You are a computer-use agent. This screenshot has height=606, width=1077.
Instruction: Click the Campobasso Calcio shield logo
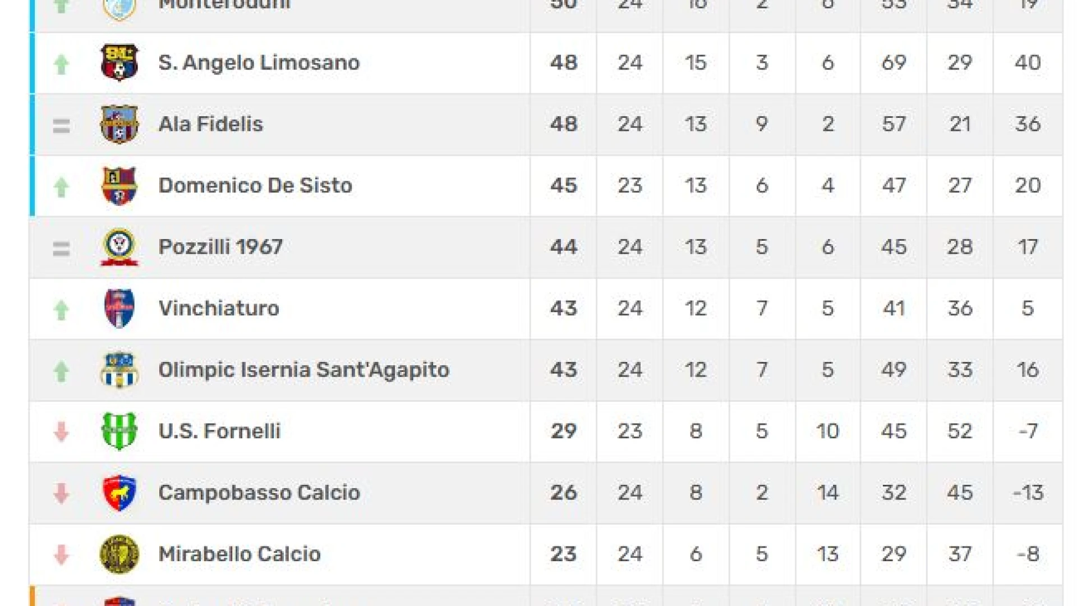pyautogui.click(x=119, y=493)
